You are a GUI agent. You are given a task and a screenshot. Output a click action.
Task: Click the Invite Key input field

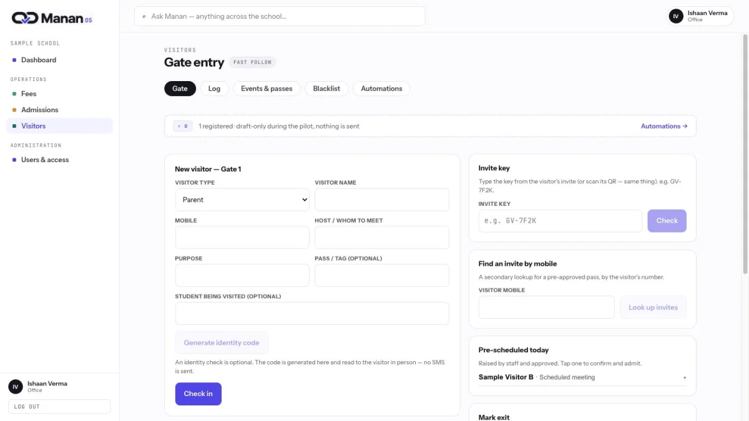pyautogui.click(x=561, y=221)
